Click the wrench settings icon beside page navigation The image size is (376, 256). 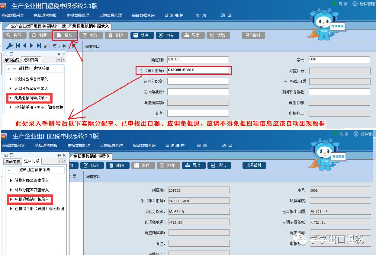(x=9, y=46)
